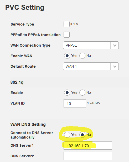This screenshot has height=162, width=129.
Task: Click the Yes label beside Enable WAN
Action: [x=74, y=56]
